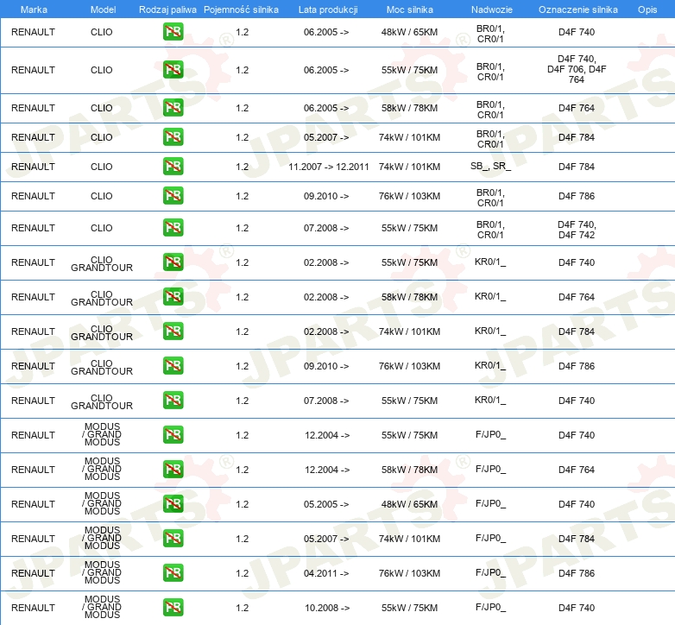Click KR0/1_ in the Clio Grandtour 58kW row
Image resolution: width=675 pixels, height=625 pixels.
[x=490, y=297]
